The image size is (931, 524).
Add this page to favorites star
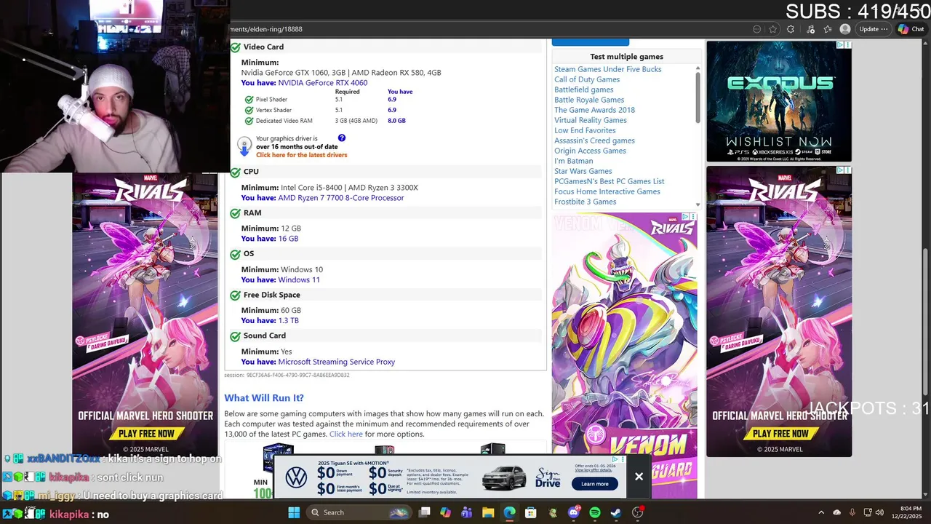tap(773, 29)
